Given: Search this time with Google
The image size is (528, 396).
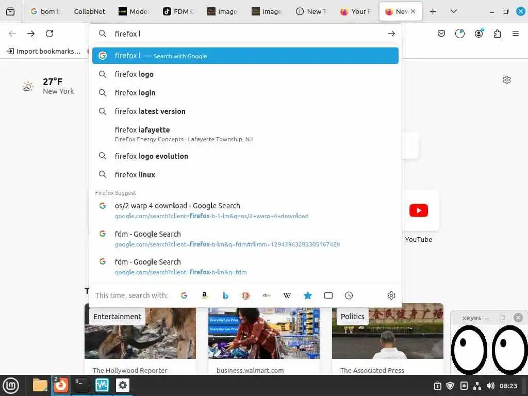Looking at the screenshot, I should 184,295.
